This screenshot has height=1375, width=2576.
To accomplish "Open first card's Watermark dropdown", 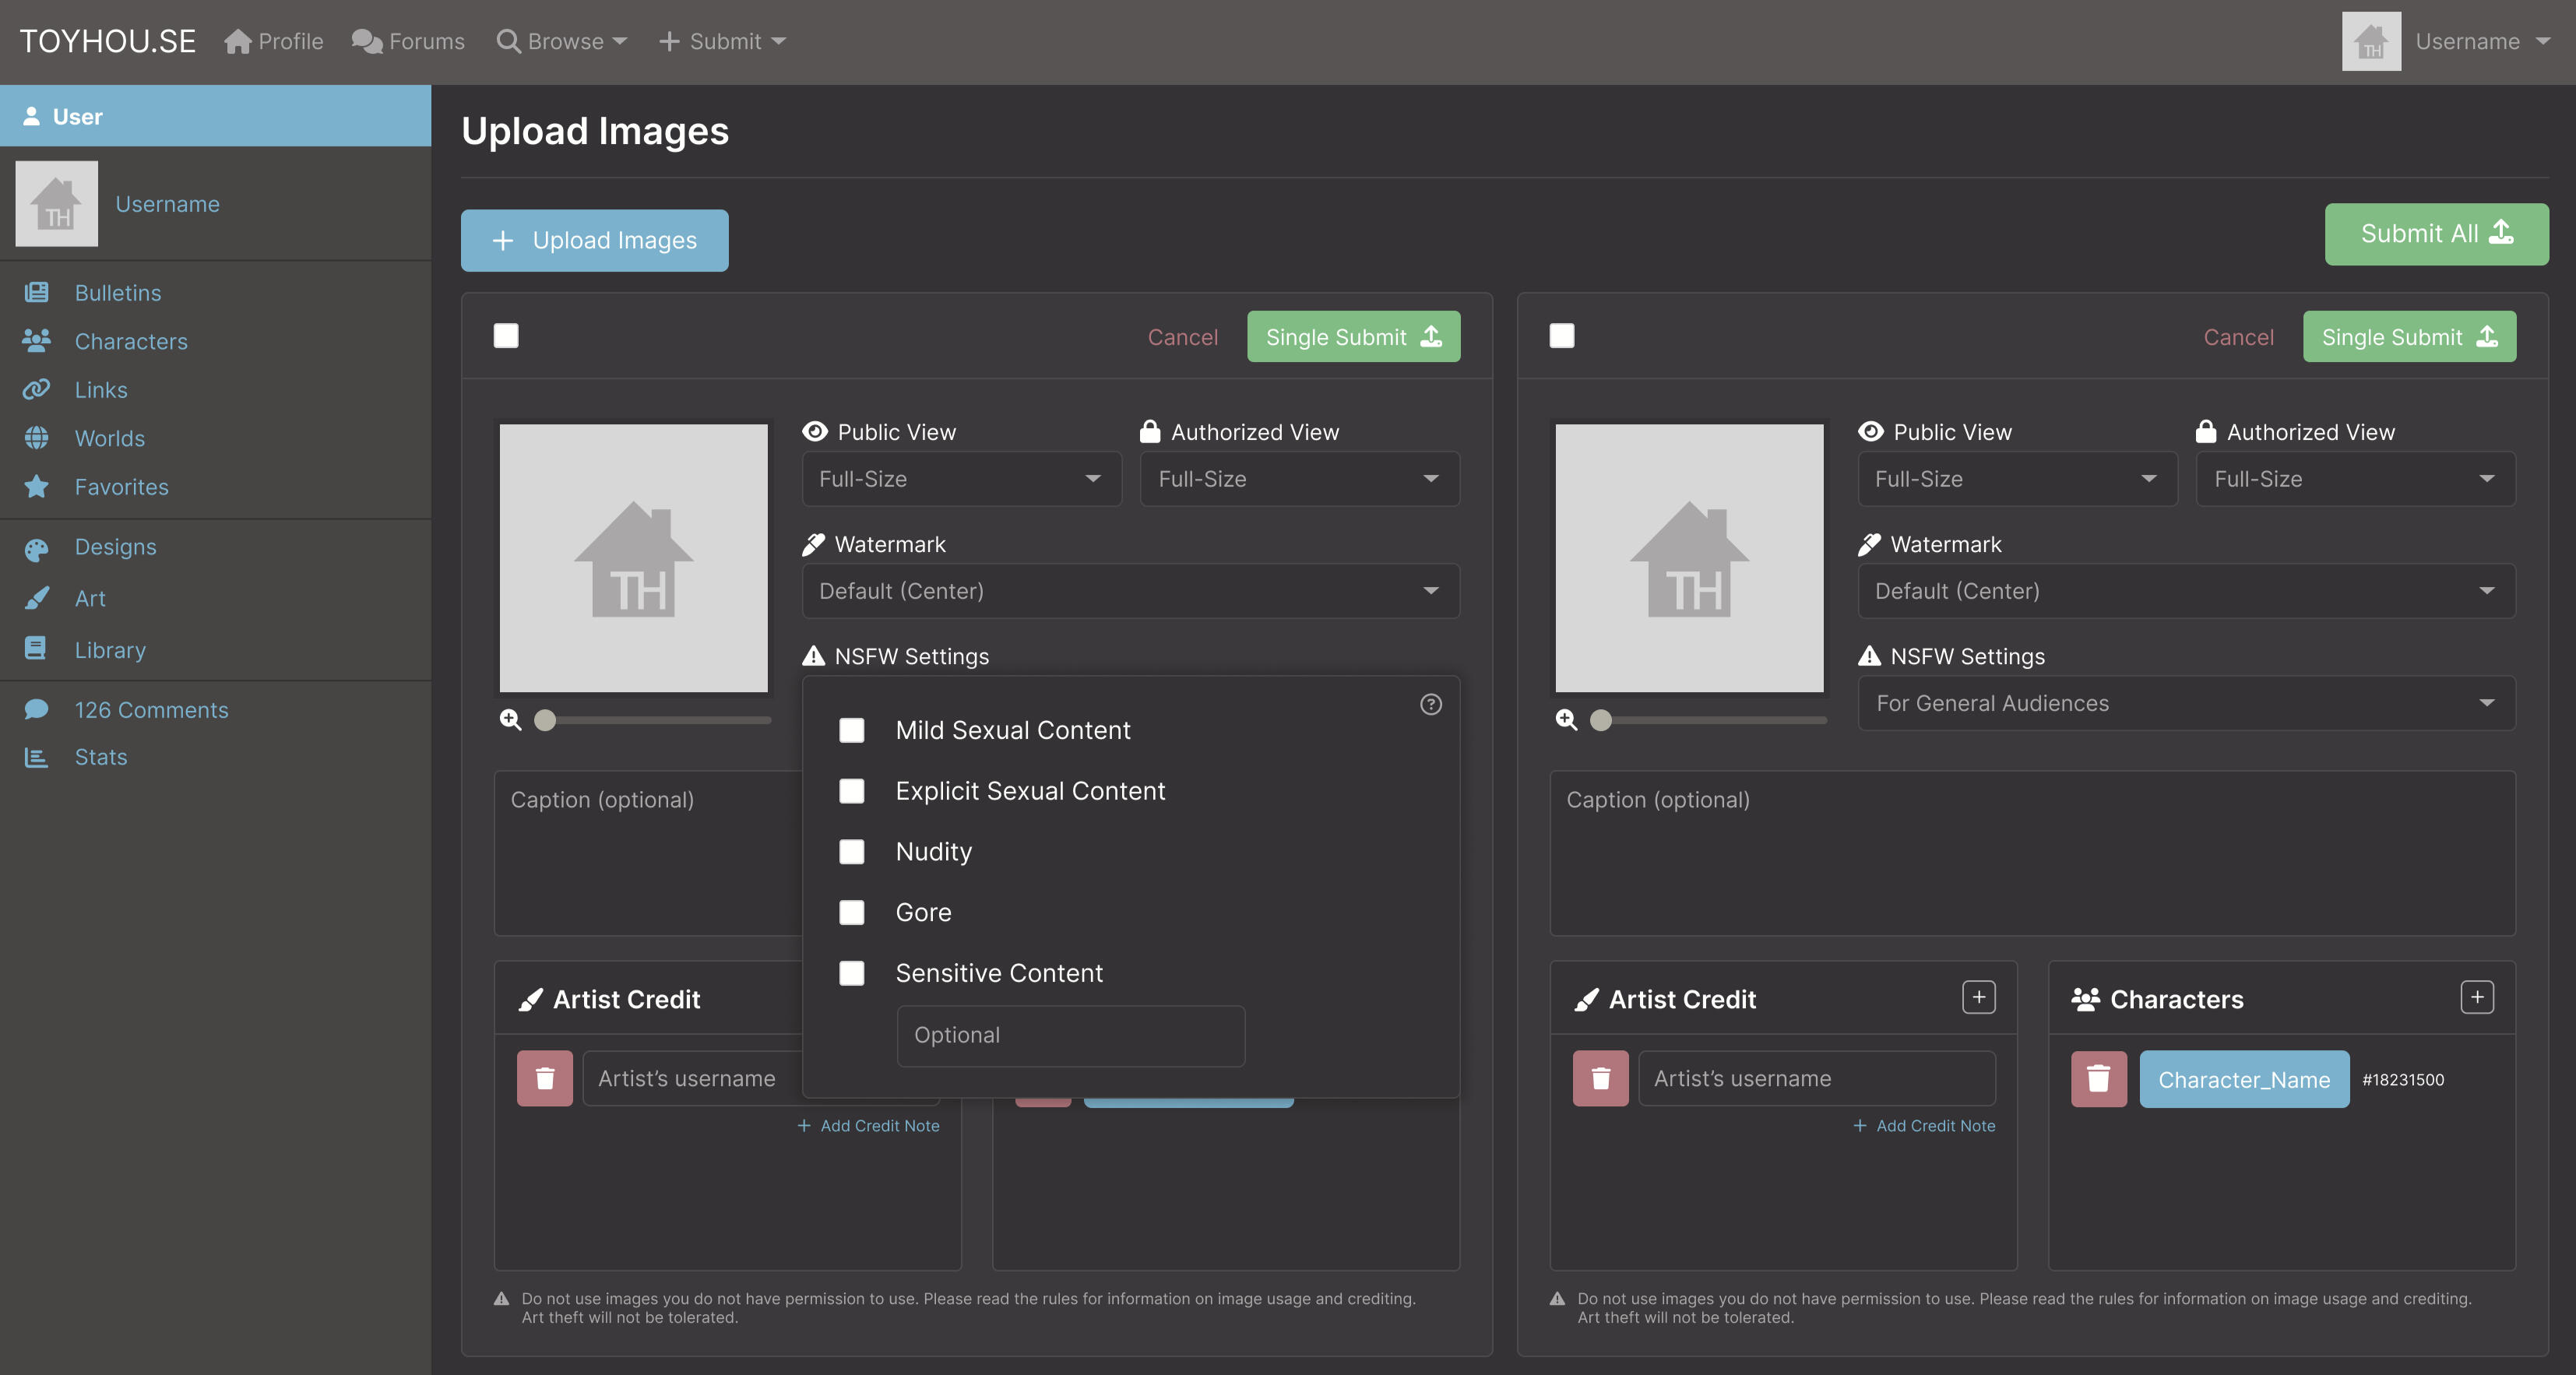I will [1130, 591].
